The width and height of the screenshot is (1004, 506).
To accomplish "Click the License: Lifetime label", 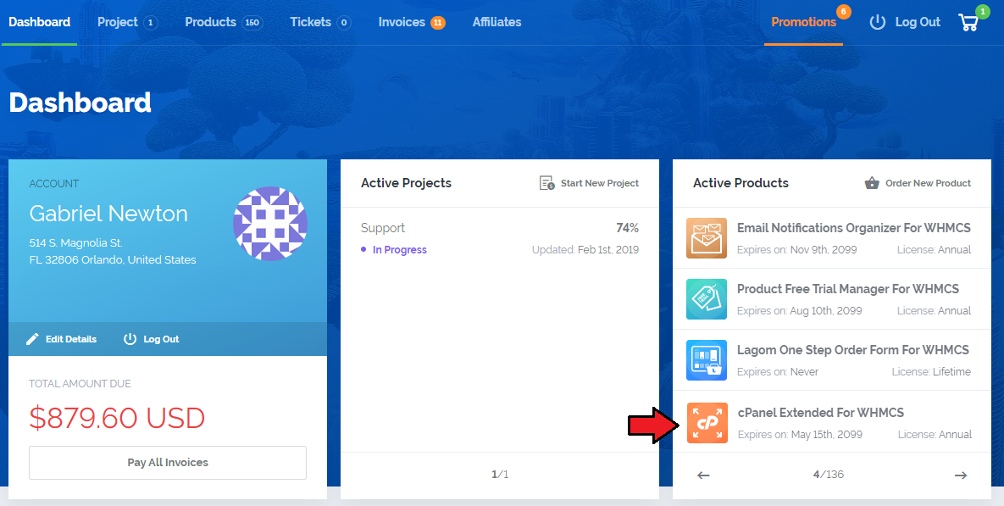I will coord(932,372).
